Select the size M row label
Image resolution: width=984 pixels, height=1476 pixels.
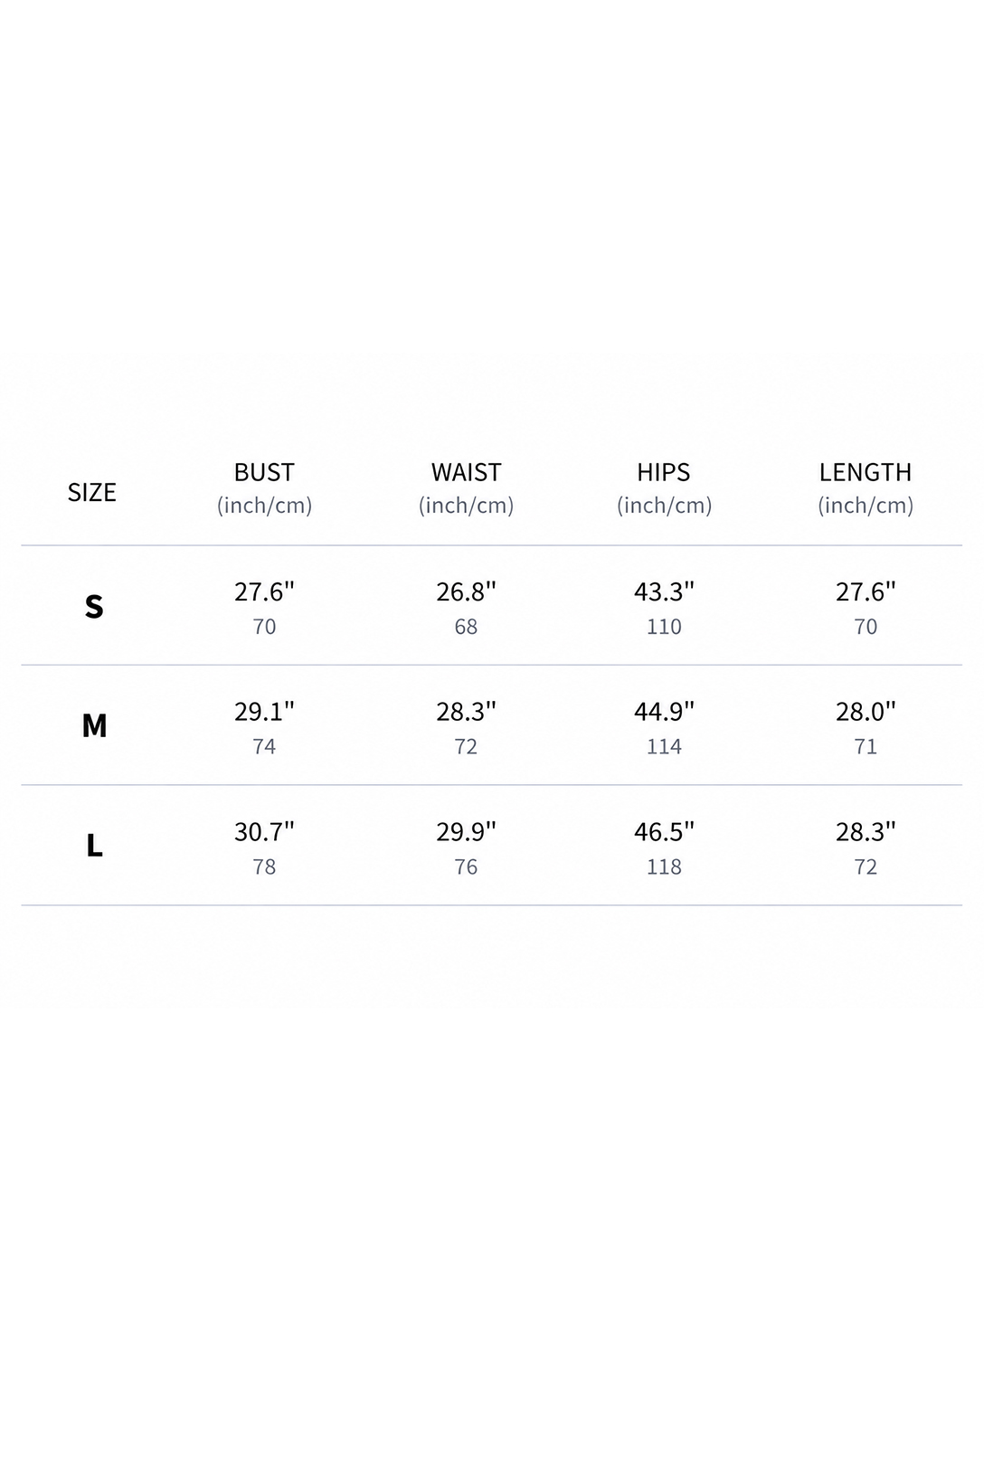94,725
